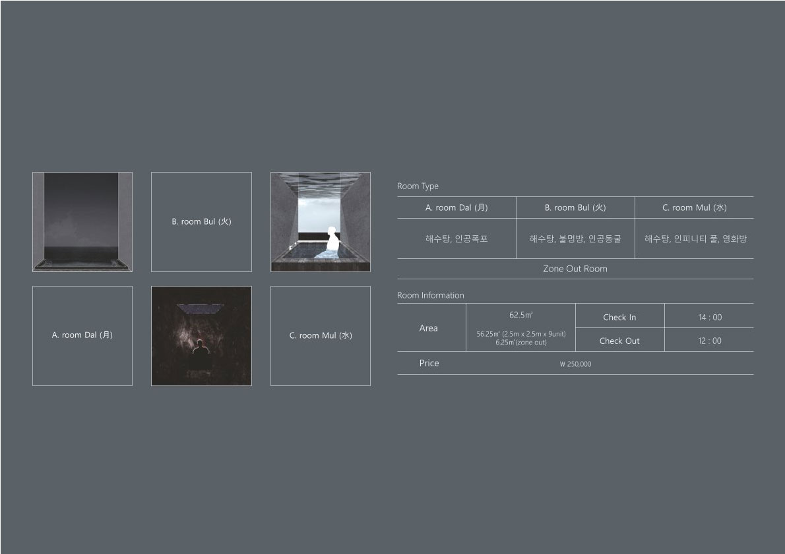Choose the C. room Mul square tile

tap(320, 336)
